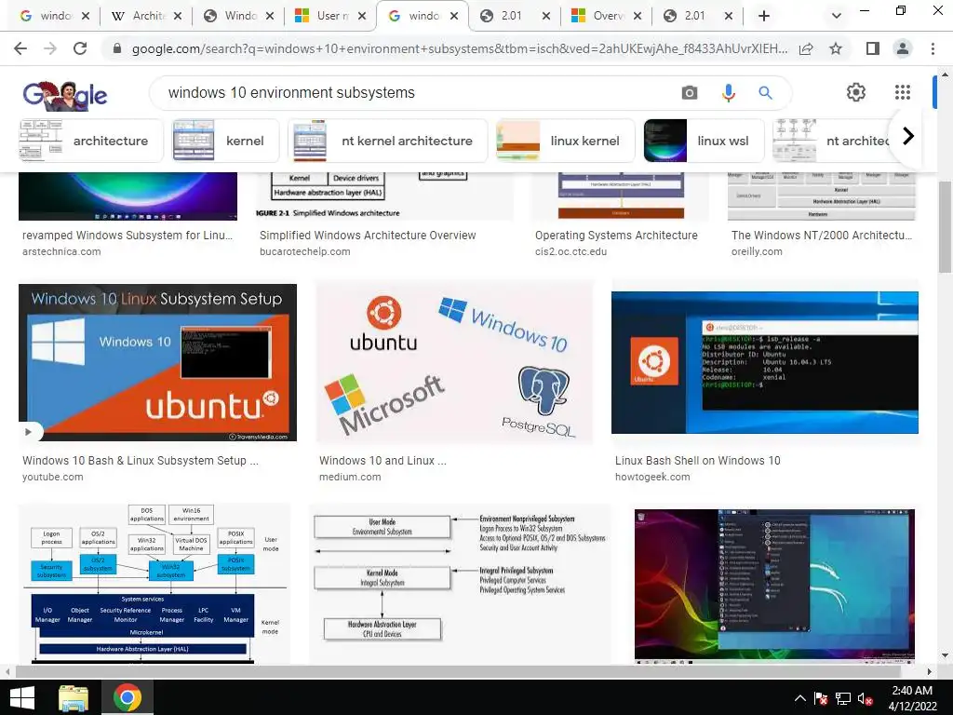Open the security flag tray icon
This screenshot has width=953, height=715.
821,698
